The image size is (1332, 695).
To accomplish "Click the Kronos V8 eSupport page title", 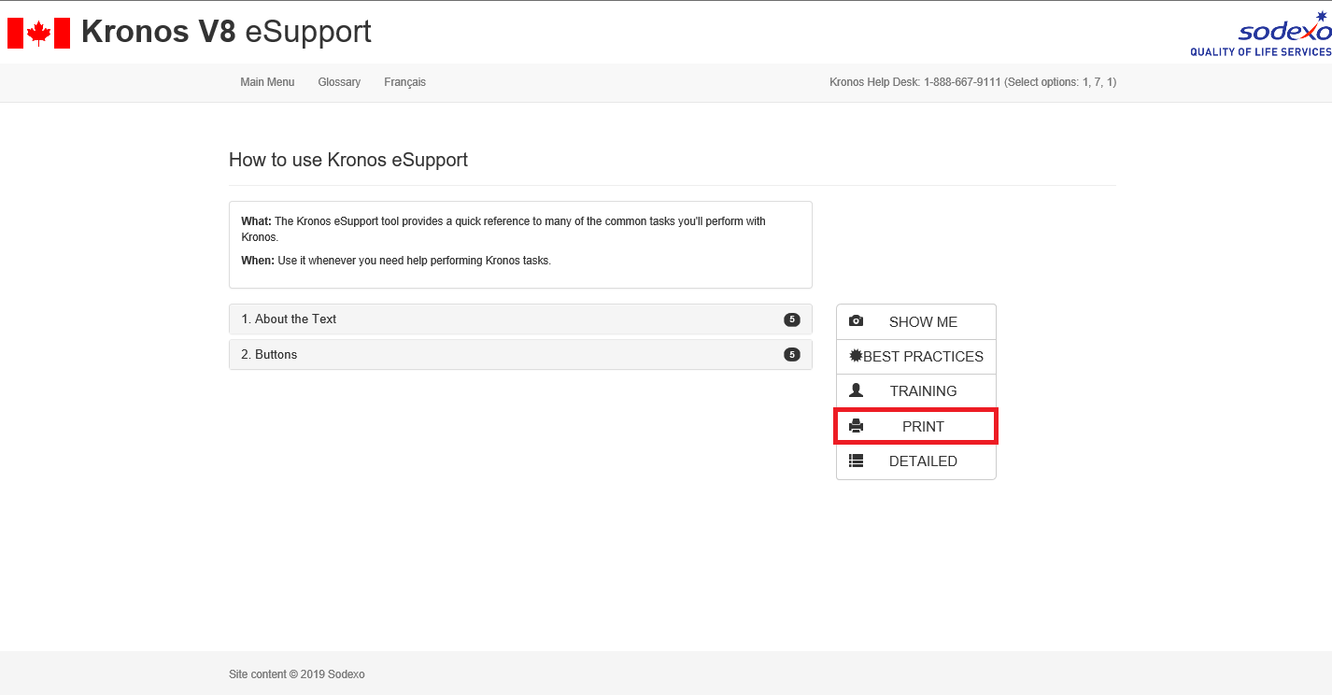I will click(x=226, y=31).
